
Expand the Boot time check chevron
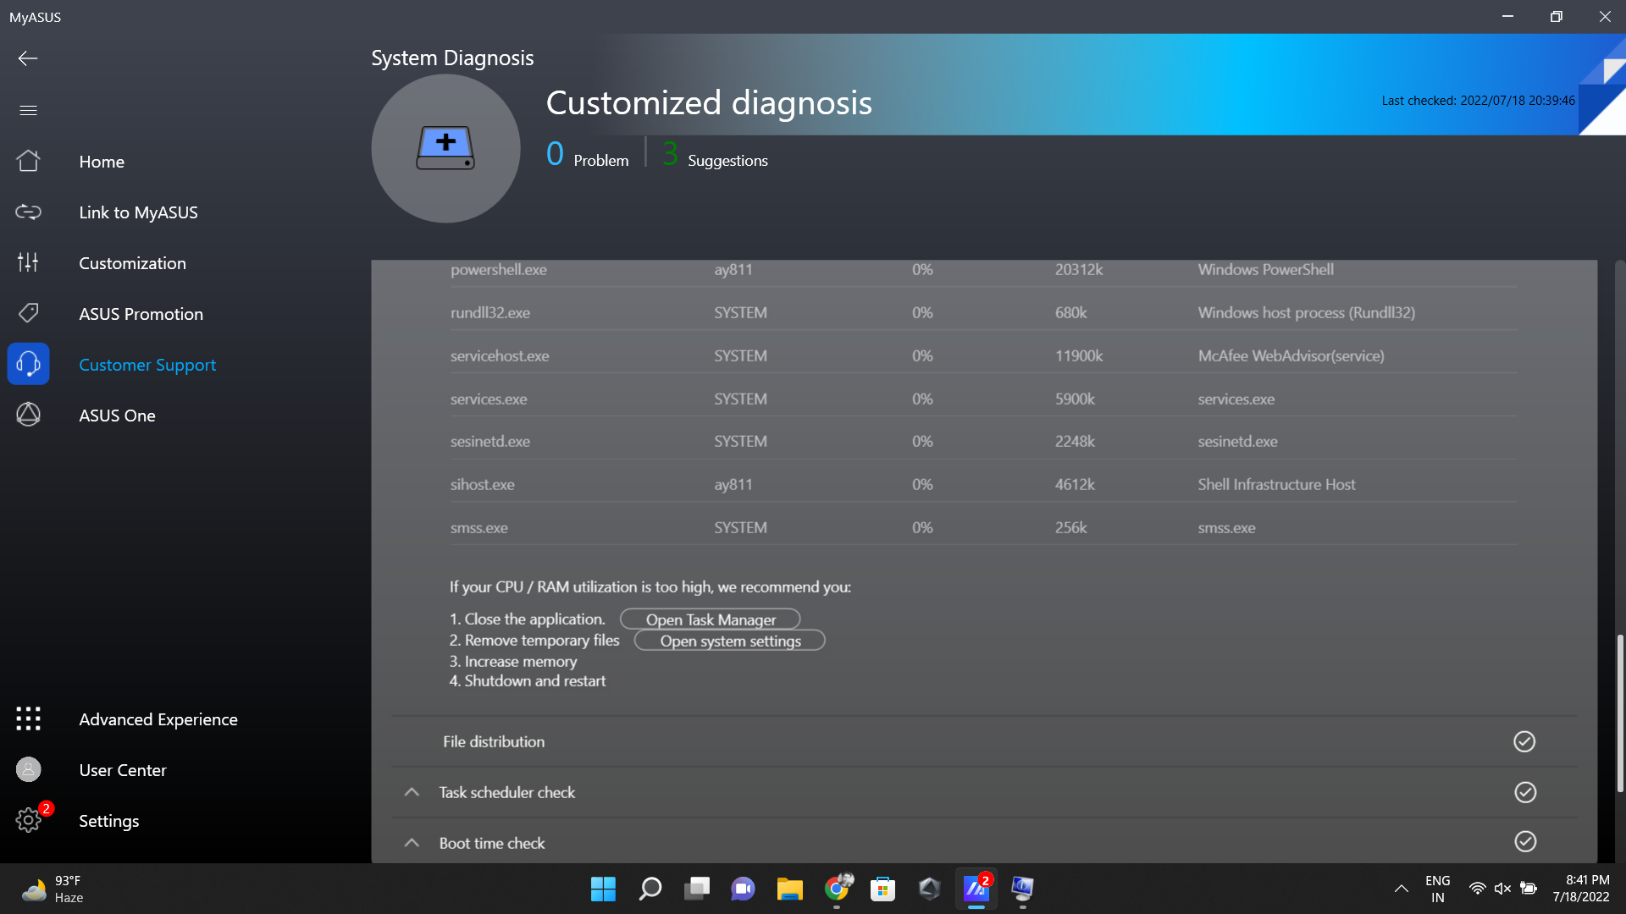click(x=412, y=843)
